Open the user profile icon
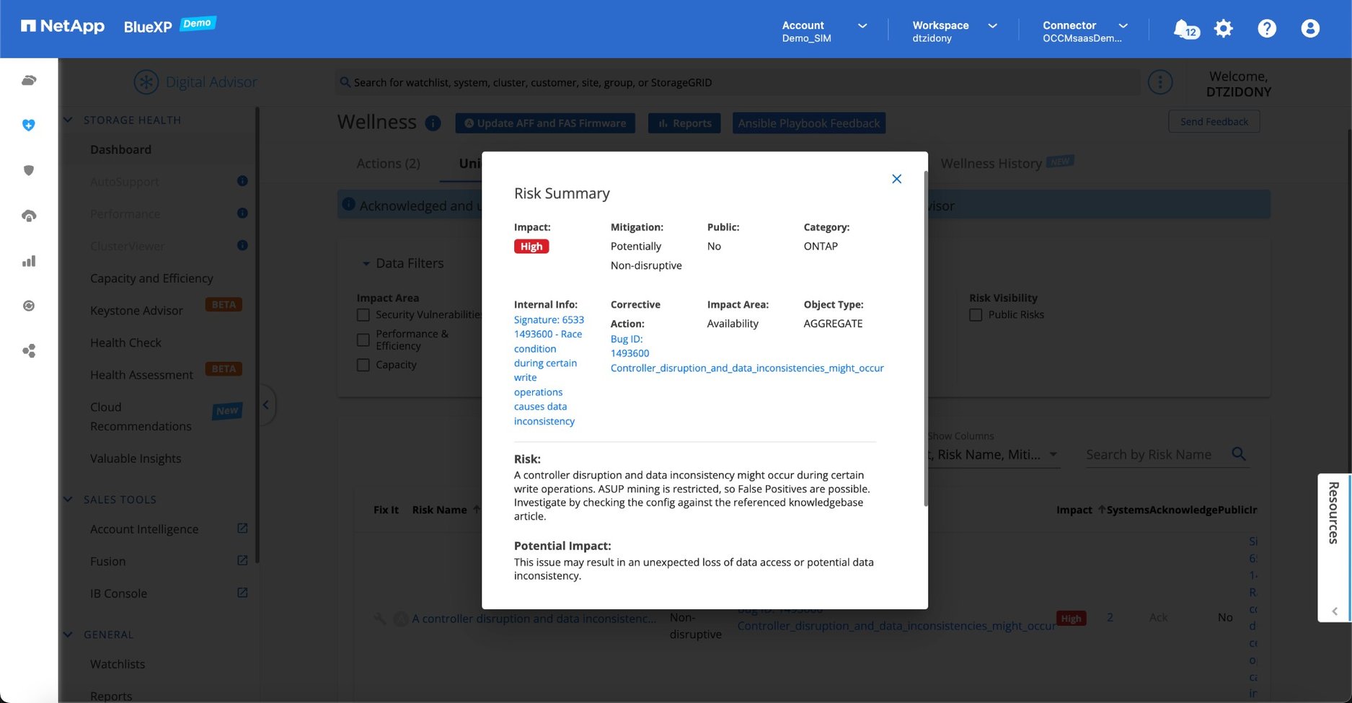 (1309, 29)
